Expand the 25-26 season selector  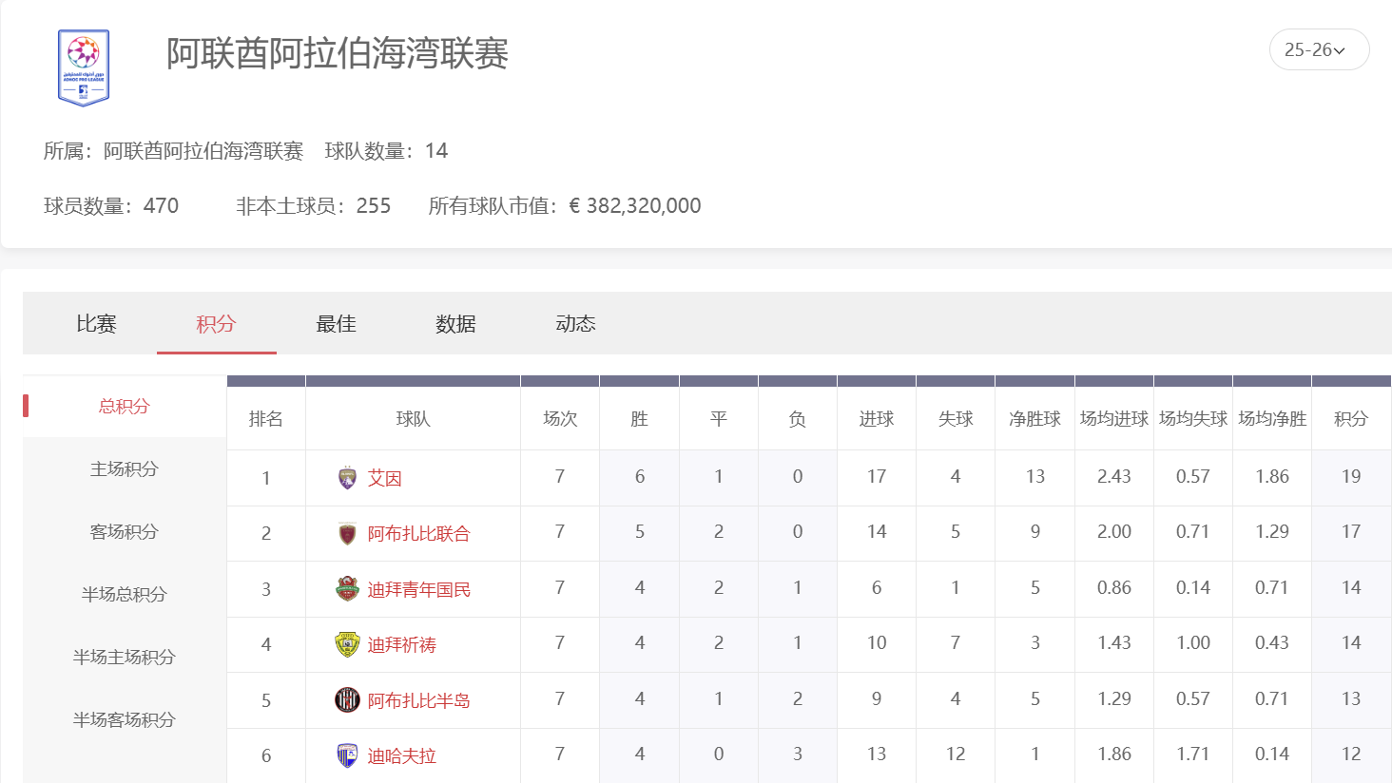[1319, 50]
